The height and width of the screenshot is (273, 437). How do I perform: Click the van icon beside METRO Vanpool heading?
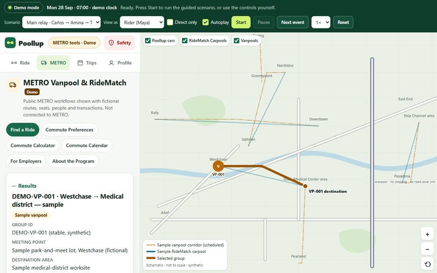coord(13,85)
